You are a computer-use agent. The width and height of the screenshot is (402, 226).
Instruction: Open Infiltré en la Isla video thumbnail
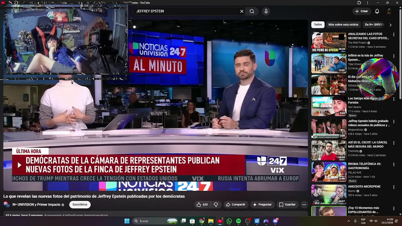(x=329, y=63)
